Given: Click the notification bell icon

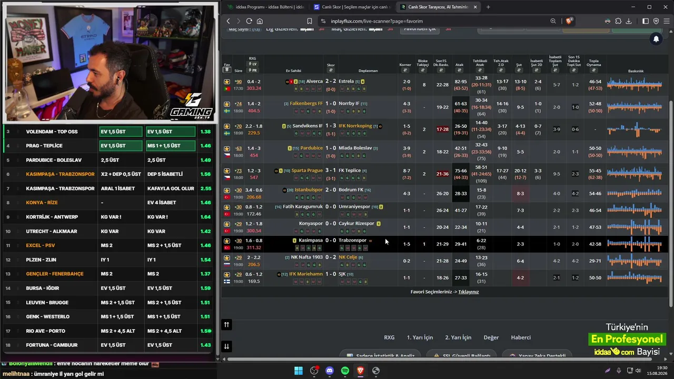Looking at the screenshot, I should [656, 39].
